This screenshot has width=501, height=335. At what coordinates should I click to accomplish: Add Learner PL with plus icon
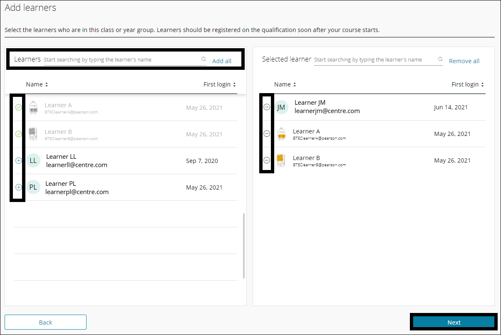(x=18, y=187)
